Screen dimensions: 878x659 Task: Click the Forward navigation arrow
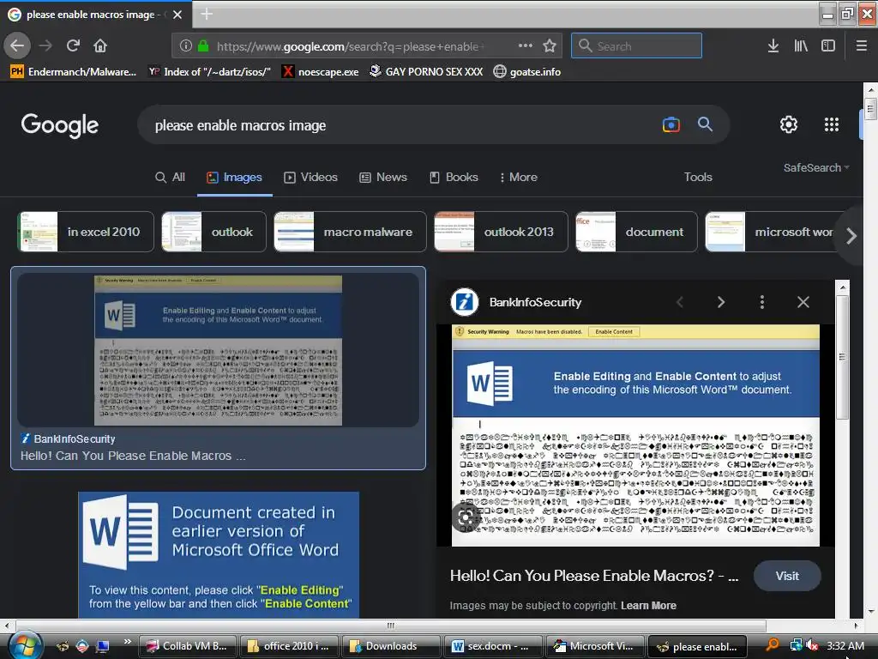45,45
